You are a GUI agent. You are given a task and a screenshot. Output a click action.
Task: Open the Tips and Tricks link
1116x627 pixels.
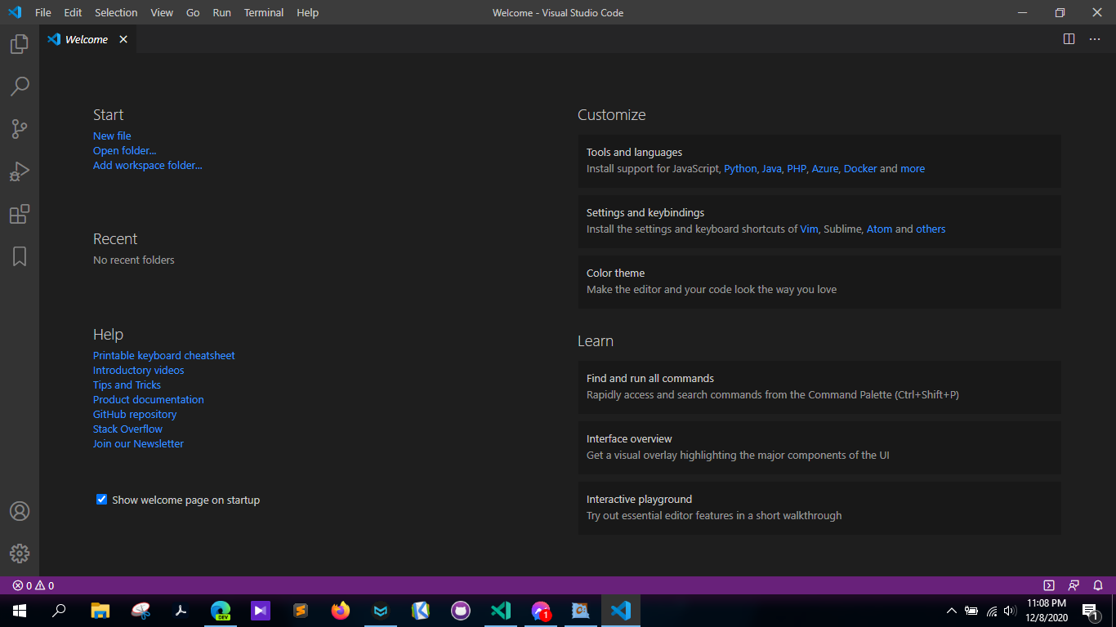click(127, 385)
